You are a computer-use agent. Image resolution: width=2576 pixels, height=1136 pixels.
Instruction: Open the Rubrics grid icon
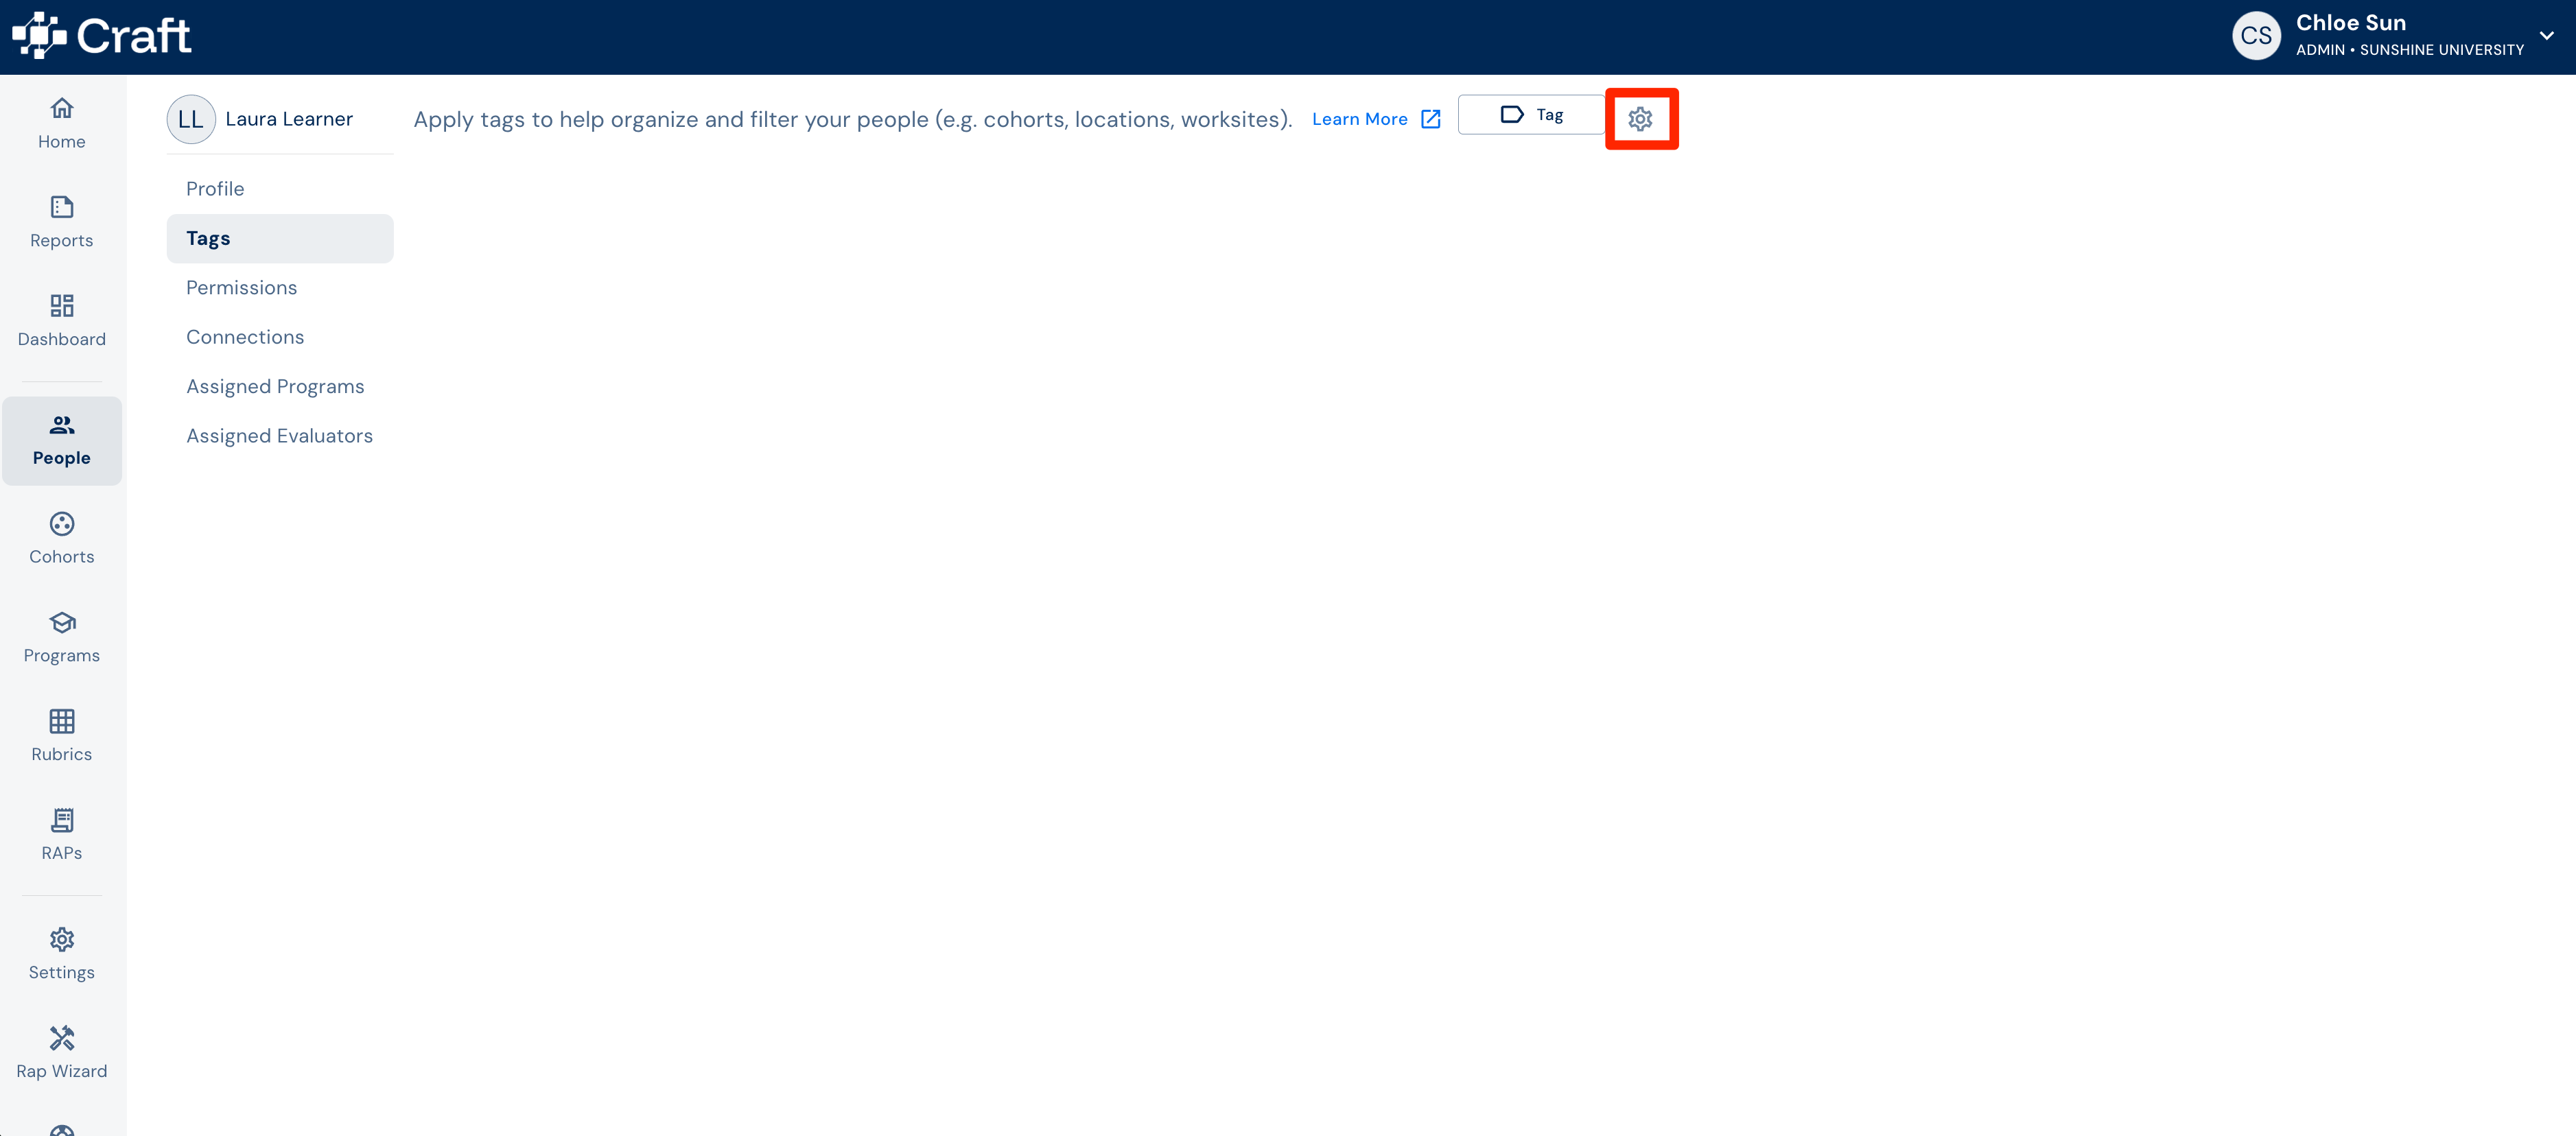pyautogui.click(x=62, y=721)
